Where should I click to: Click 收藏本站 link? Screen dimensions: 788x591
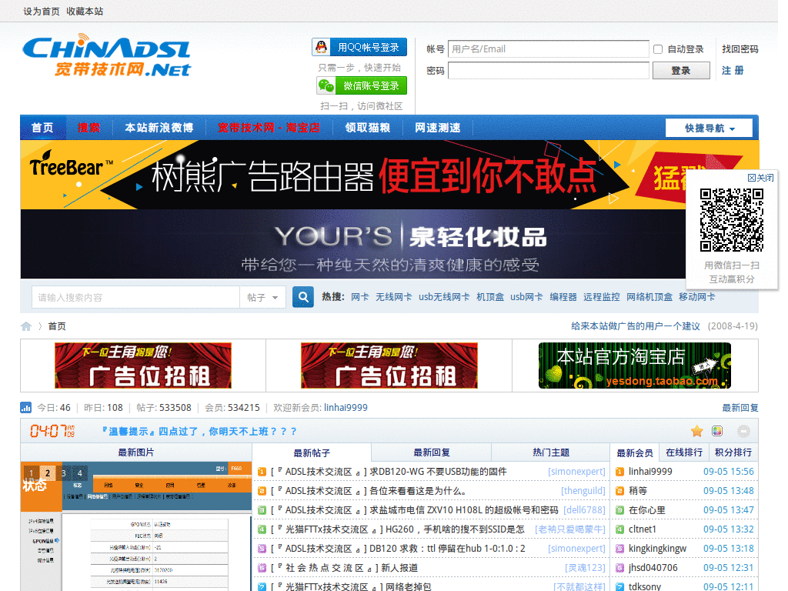pos(85,11)
